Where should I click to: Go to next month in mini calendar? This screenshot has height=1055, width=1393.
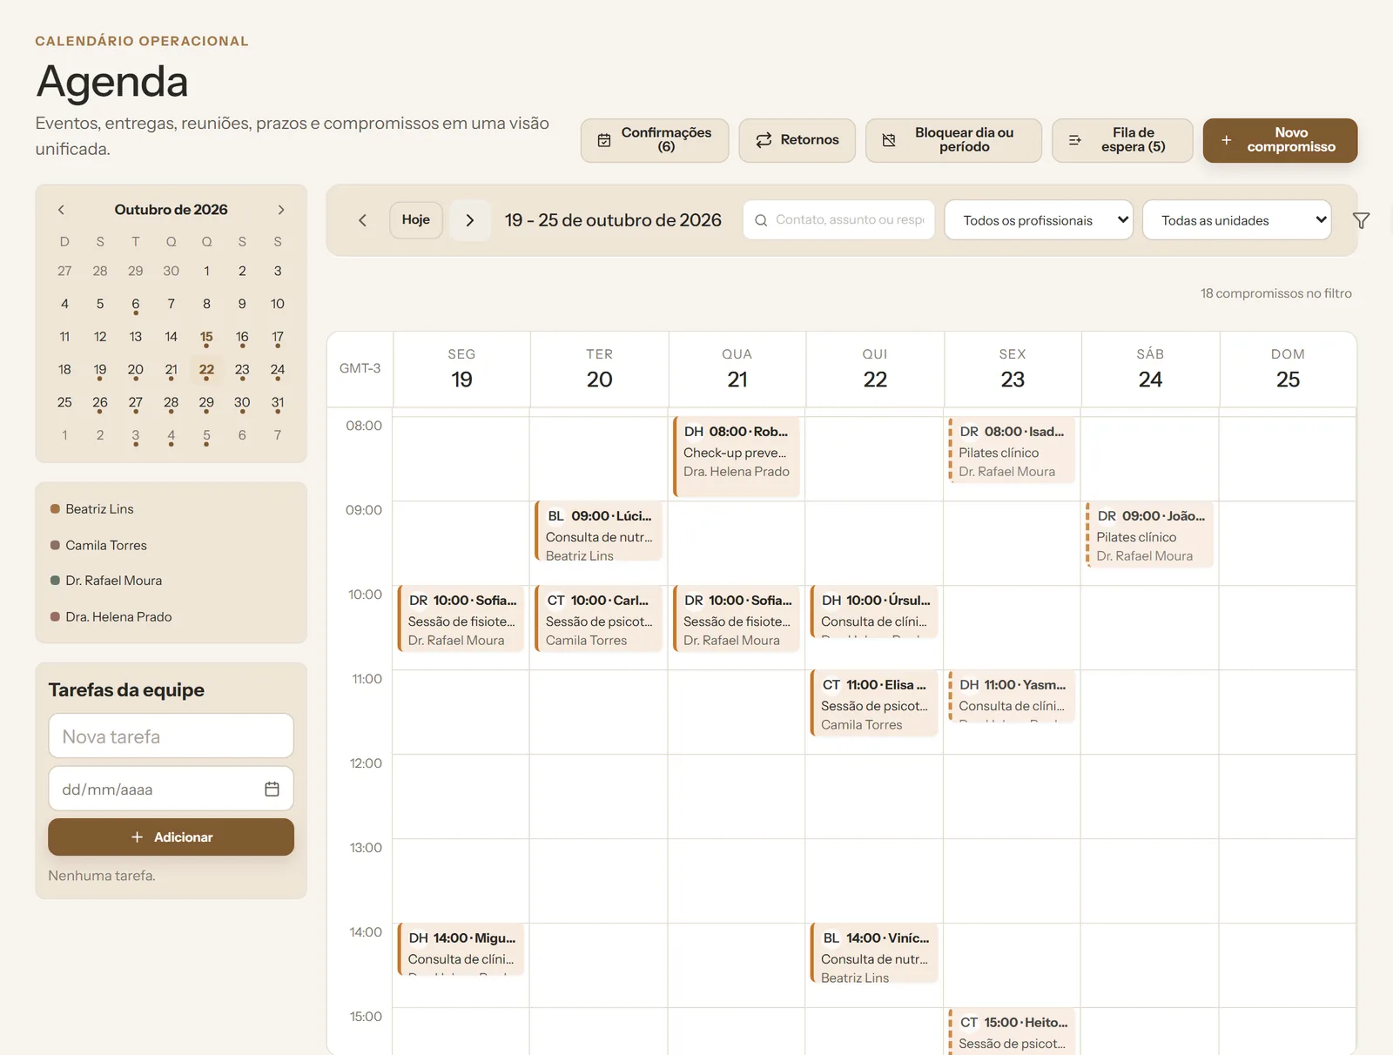pos(280,210)
